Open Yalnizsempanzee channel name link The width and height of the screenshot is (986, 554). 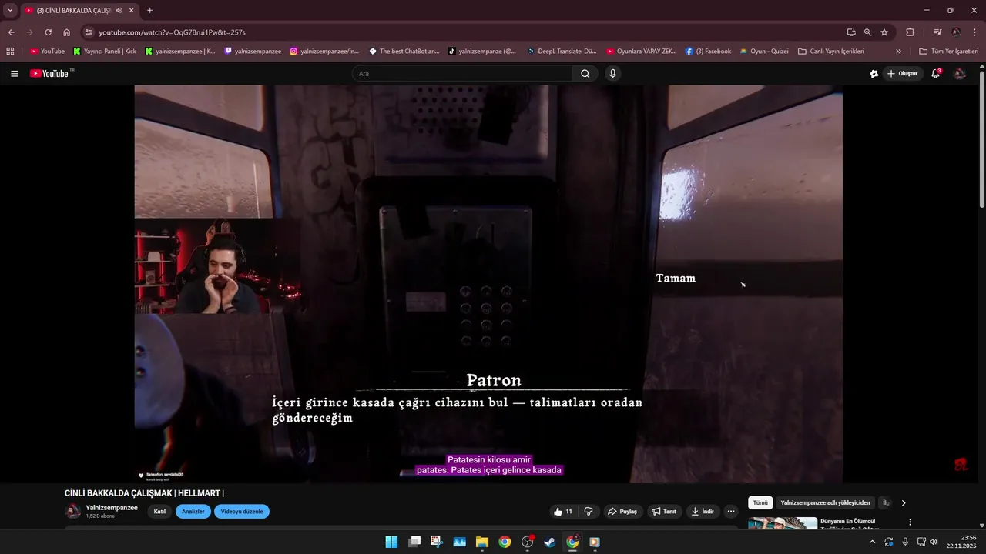112,508
